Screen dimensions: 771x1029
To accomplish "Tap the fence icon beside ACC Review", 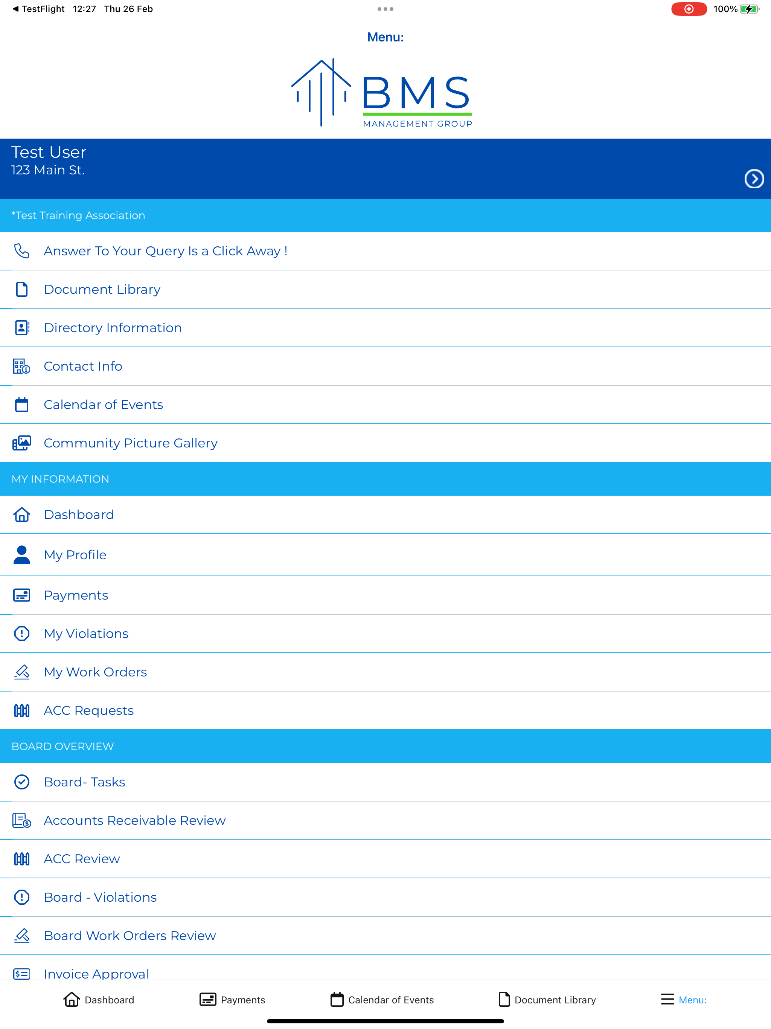I will (21, 859).
